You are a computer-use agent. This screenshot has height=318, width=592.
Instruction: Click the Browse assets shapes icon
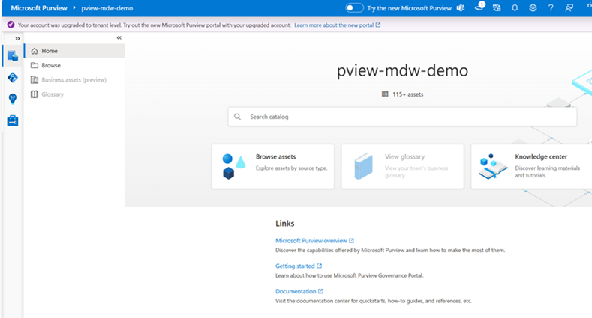(233, 166)
